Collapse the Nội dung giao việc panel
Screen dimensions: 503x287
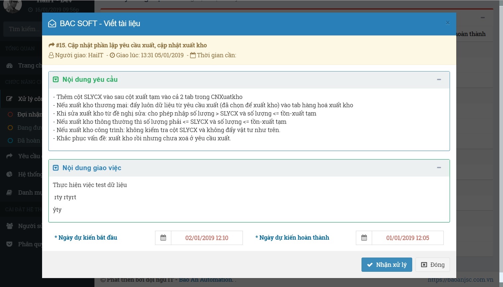[x=439, y=168]
